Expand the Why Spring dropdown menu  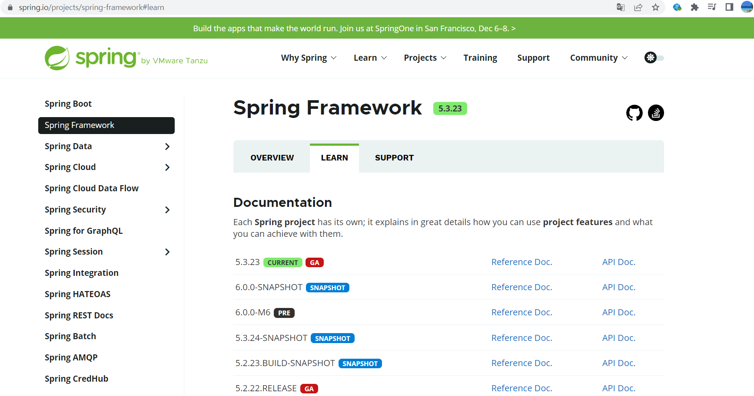pyautogui.click(x=309, y=58)
